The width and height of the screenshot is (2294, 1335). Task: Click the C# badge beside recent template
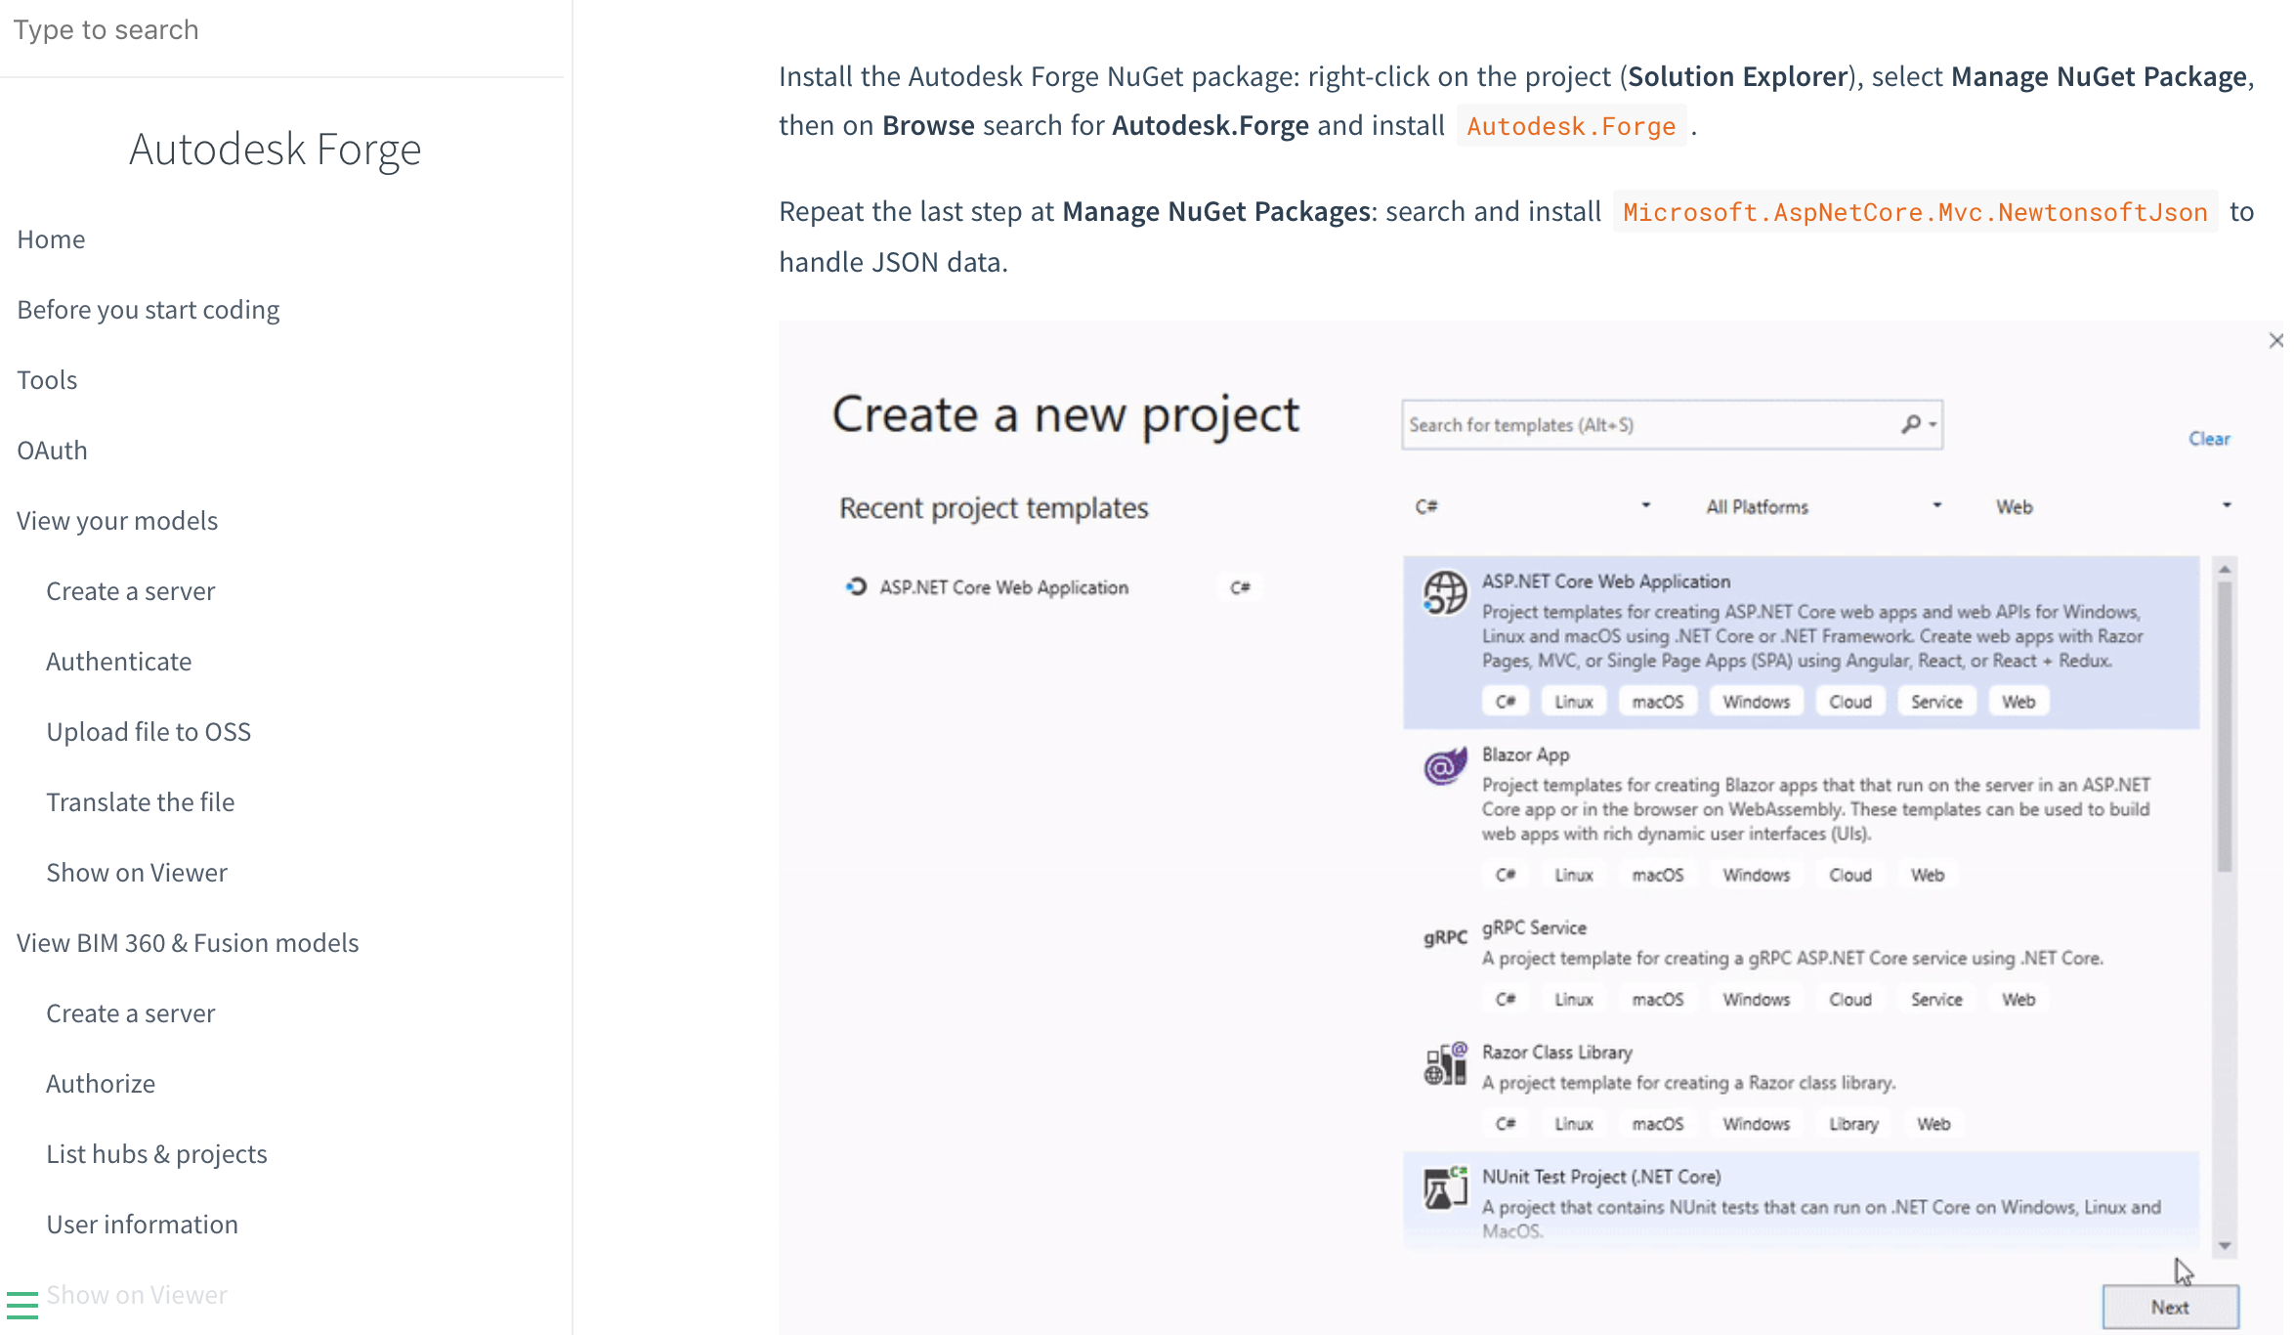tap(1240, 586)
